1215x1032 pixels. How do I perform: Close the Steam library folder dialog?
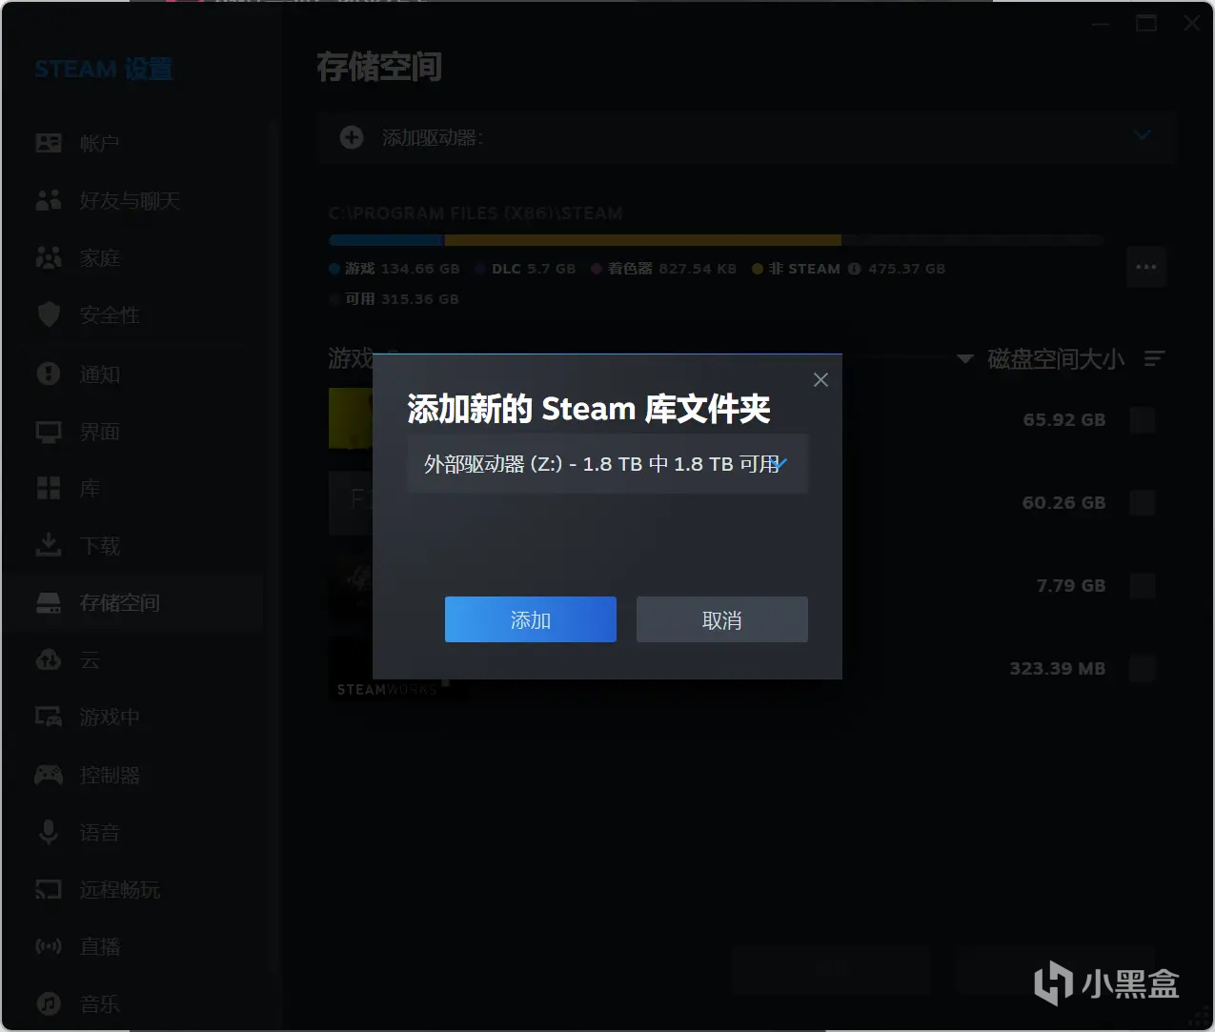pyautogui.click(x=820, y=379)
